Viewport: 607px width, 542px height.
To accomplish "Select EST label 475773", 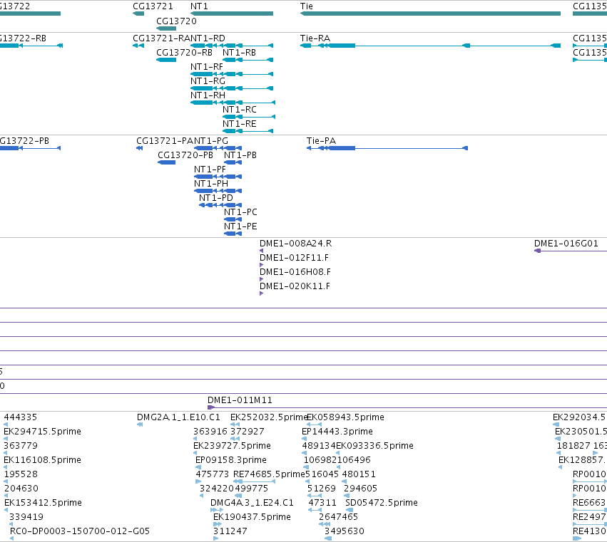I will point(213,474).
